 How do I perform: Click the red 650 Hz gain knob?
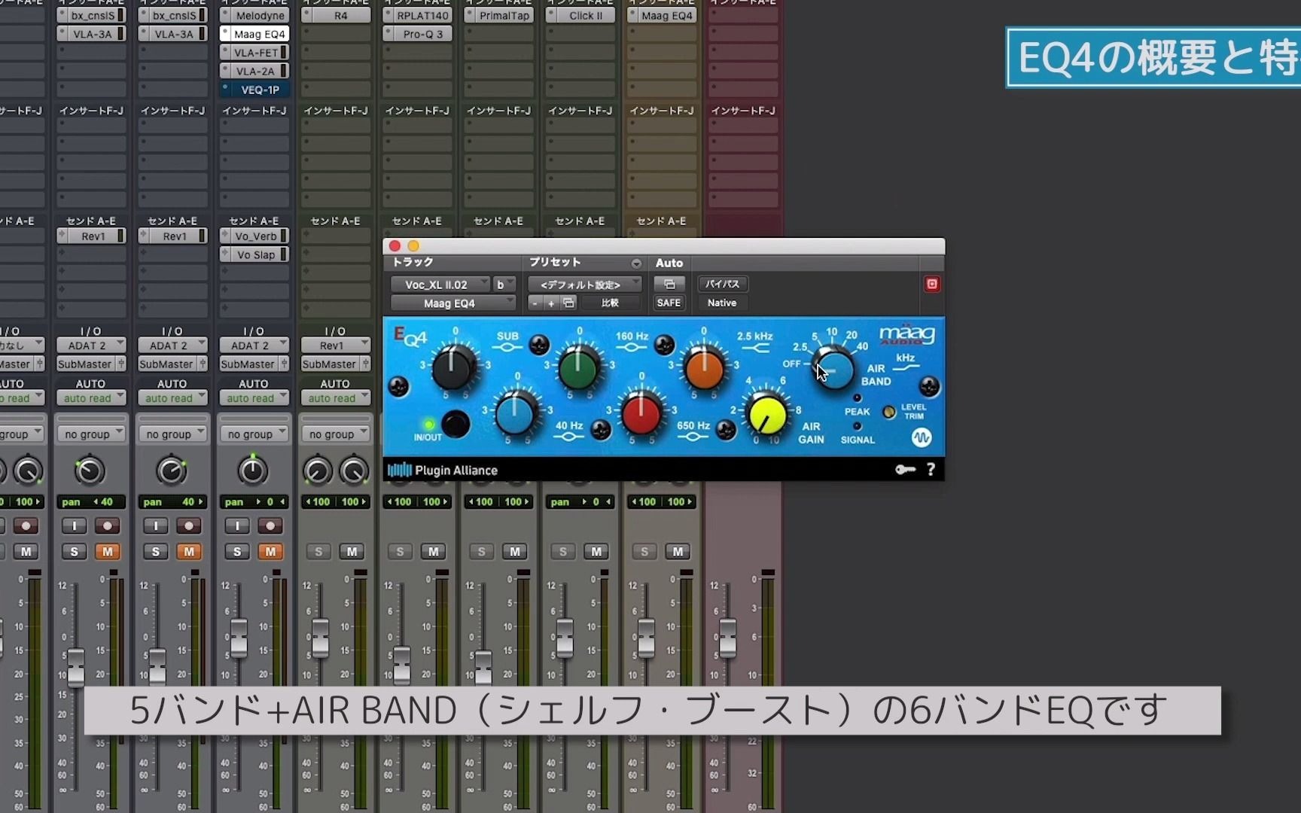641,414
